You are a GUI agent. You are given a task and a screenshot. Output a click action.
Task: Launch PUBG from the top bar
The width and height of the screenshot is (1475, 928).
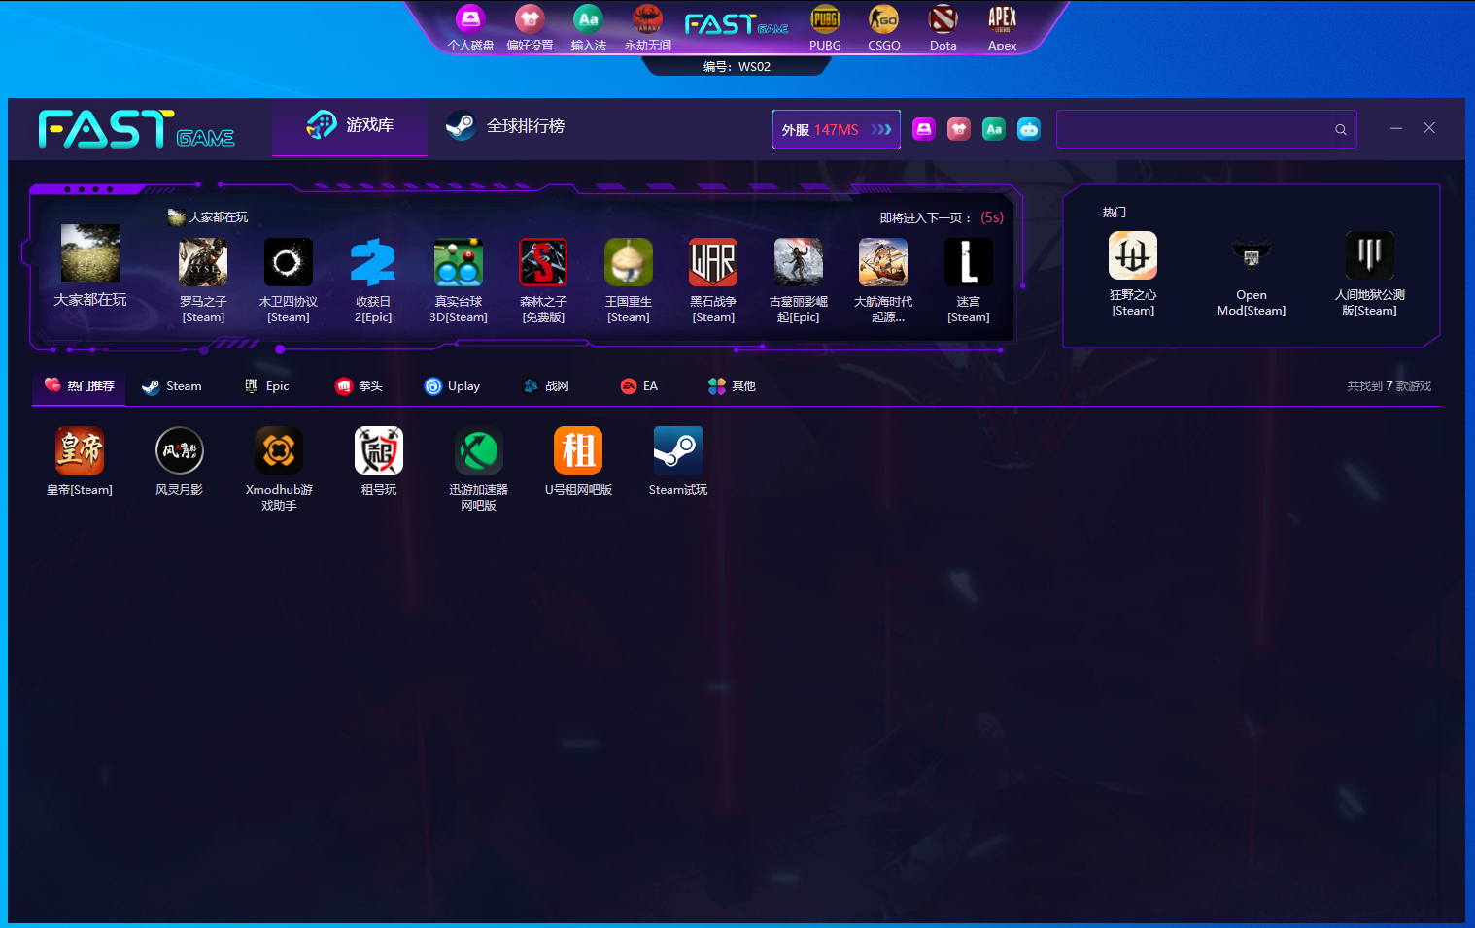point(825,28)
